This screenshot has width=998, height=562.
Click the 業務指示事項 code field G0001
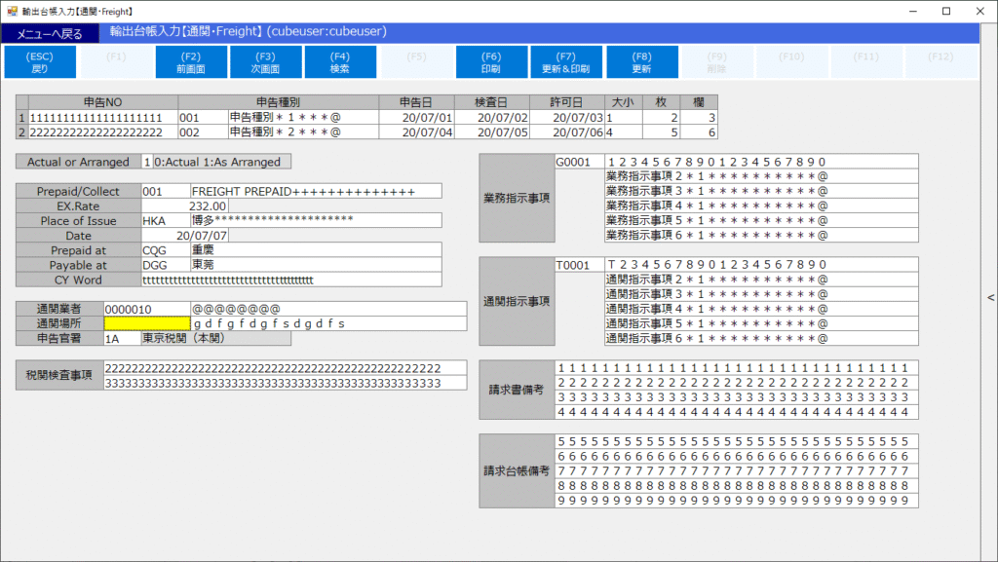tap(578, 162)
